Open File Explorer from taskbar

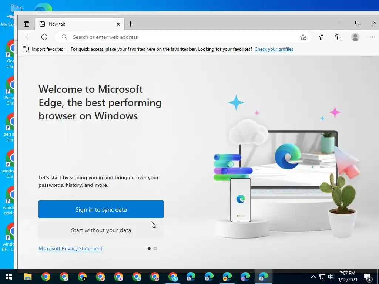coord(27,277)
